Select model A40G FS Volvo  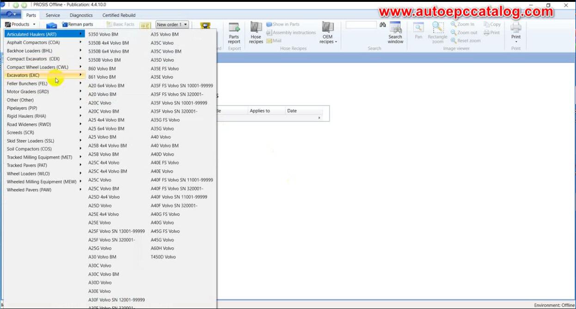(x=165, y=214)
